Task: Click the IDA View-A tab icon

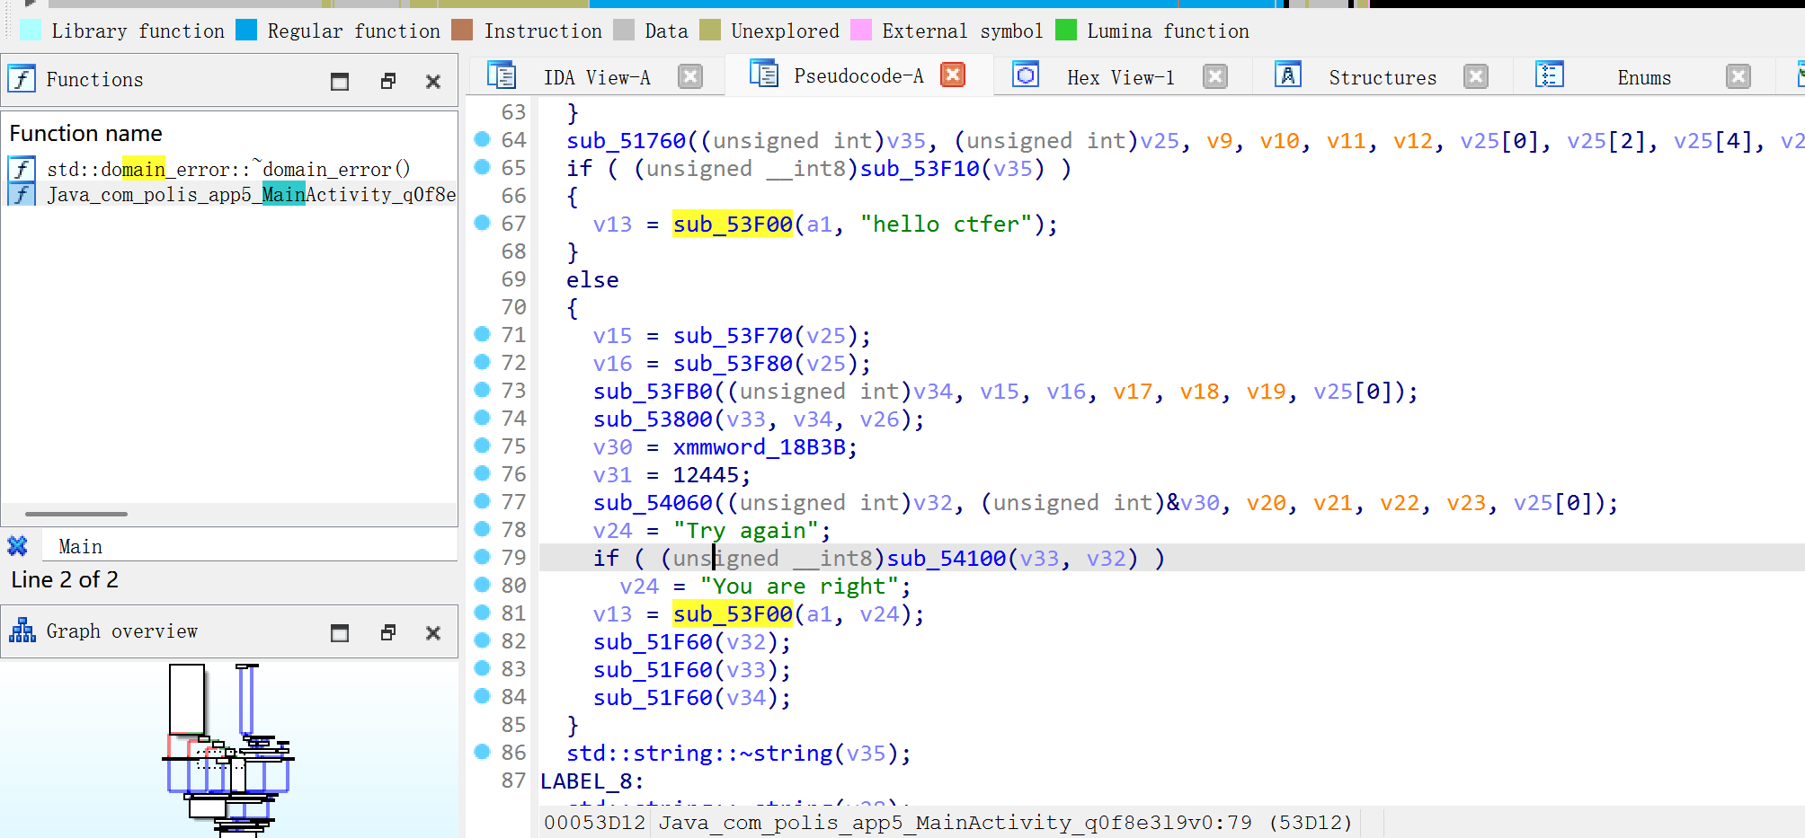Action: coord(501,75)
